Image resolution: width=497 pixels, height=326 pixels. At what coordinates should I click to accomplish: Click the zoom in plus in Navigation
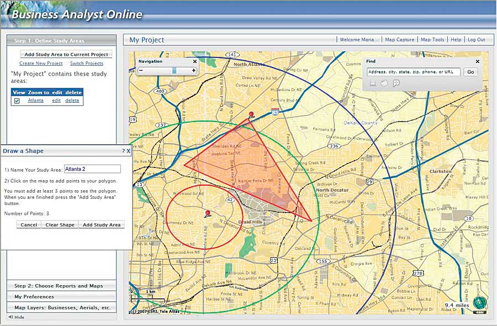coord(194,70)
